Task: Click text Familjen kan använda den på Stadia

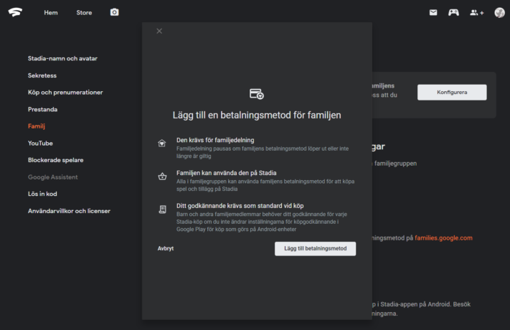Action: pos(227,173)
